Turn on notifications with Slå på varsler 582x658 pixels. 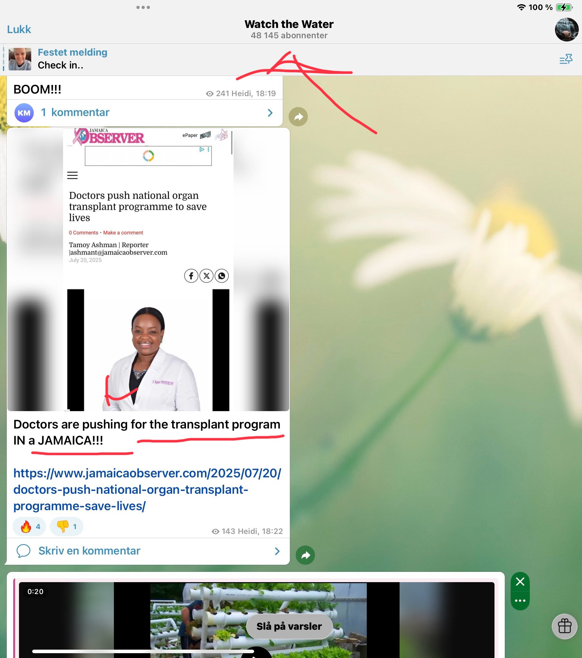point(289,626)
